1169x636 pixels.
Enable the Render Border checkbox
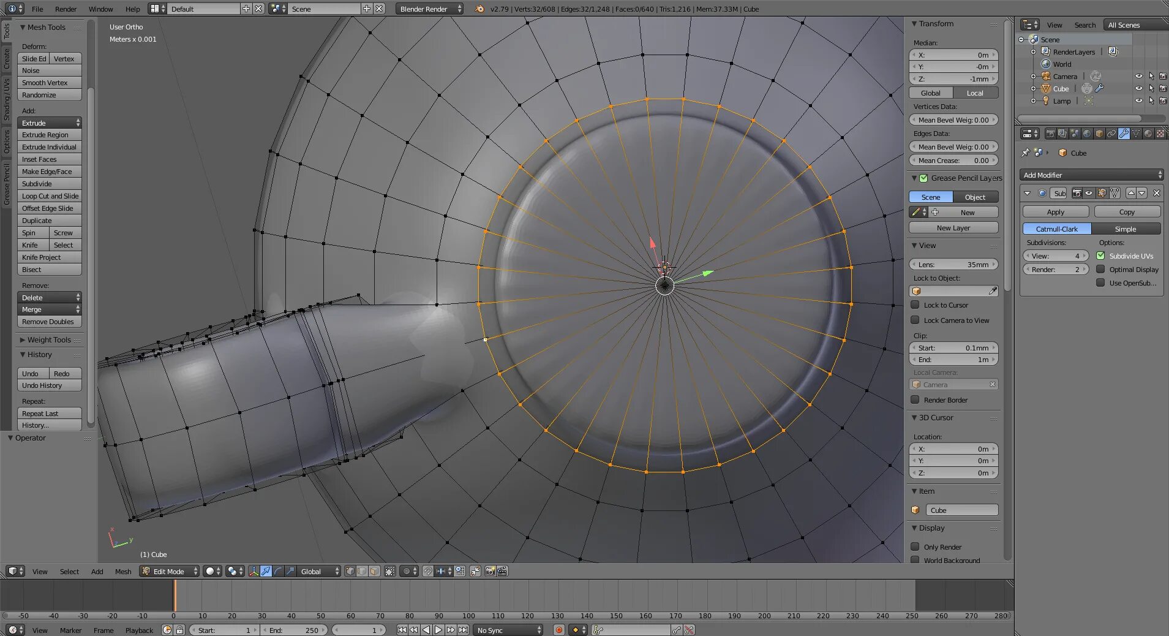point(915,399)
